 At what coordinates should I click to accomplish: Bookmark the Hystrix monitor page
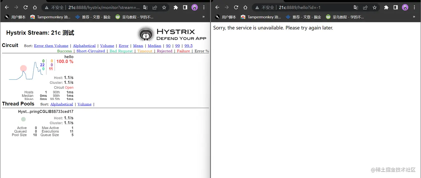pos(164,8)
